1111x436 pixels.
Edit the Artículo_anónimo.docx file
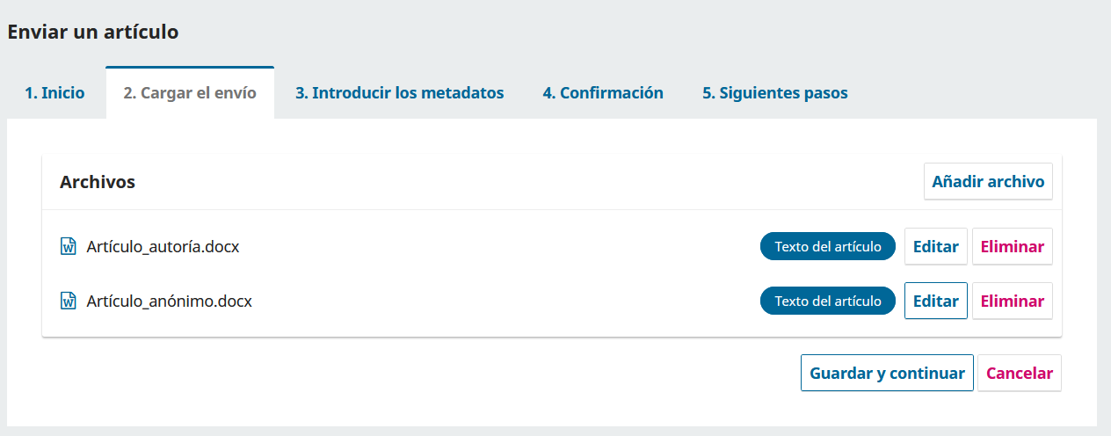point(935,301)
